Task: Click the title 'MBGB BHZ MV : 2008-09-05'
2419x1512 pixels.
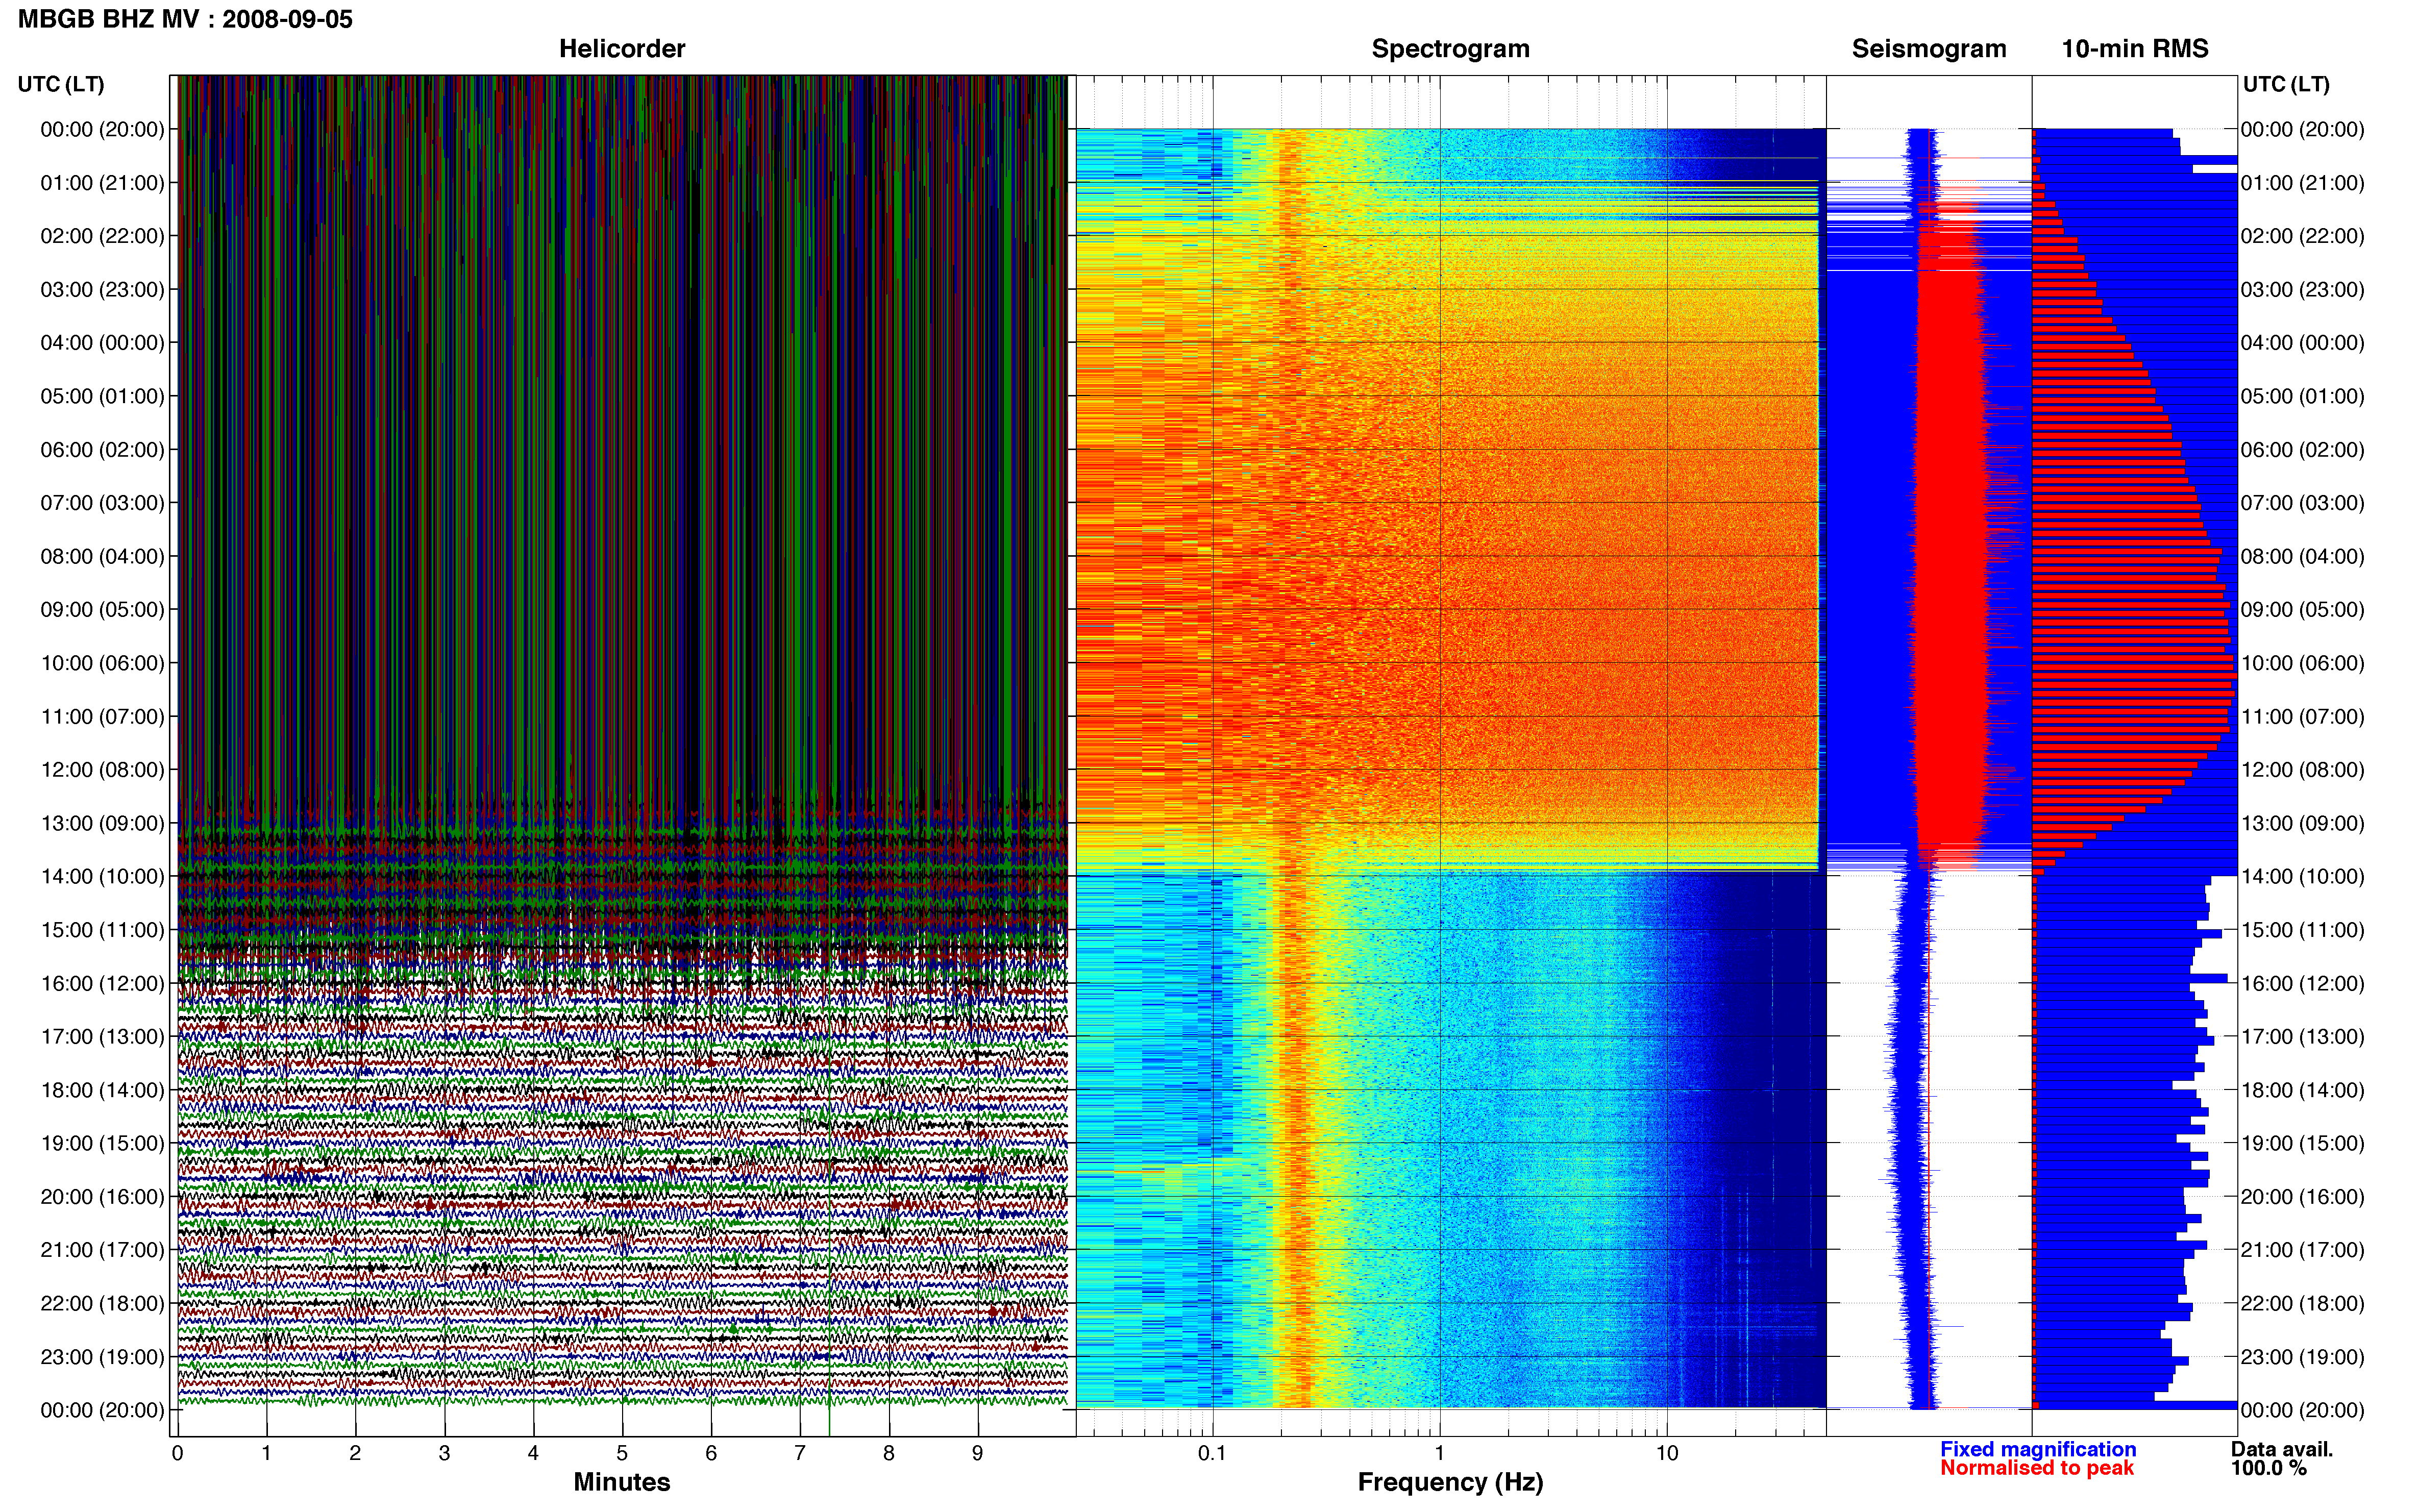Action: tap(185, 19)
